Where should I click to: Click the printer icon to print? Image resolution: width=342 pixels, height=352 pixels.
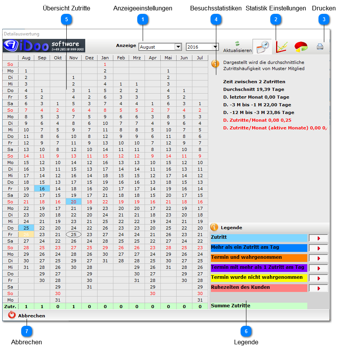(320, 47)
